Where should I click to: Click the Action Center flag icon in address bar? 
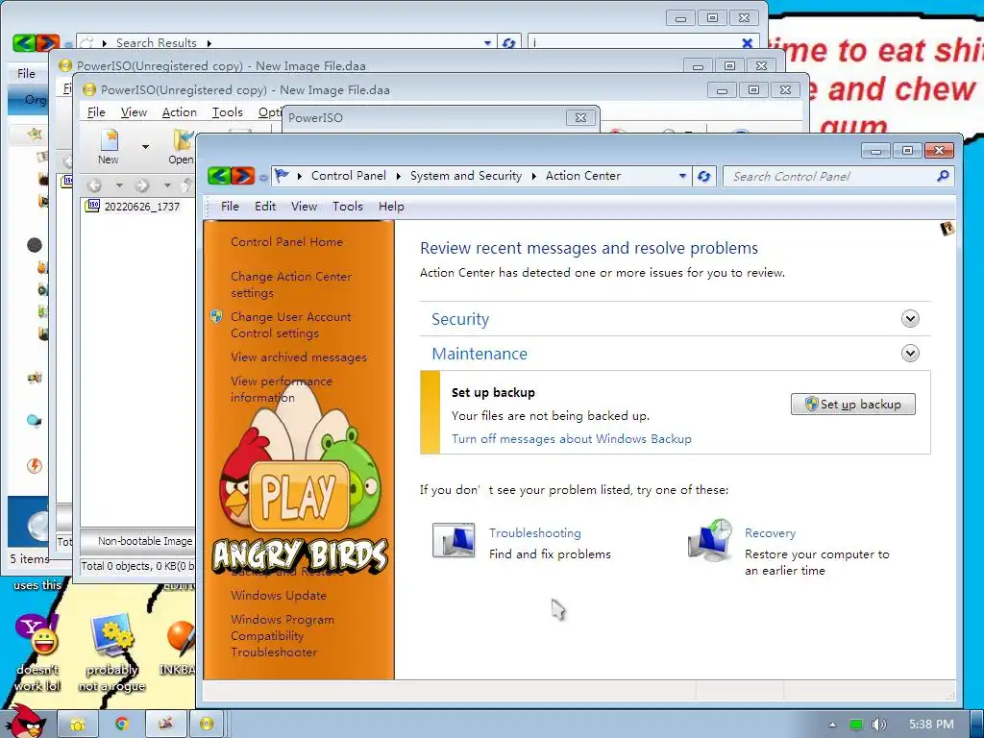(x=283, y=176)
